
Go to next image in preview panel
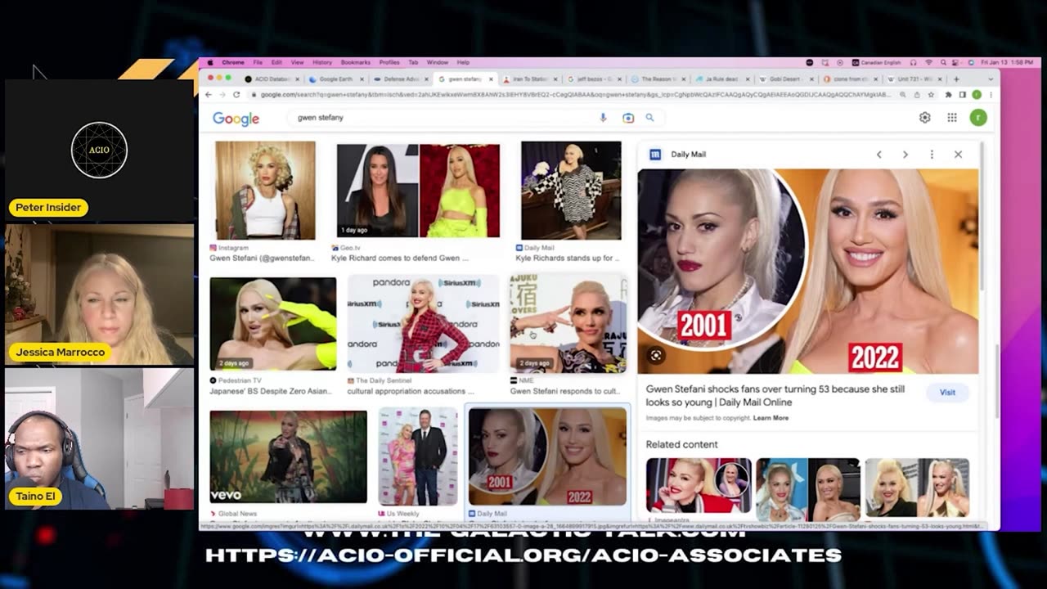[x=905, y=155]
